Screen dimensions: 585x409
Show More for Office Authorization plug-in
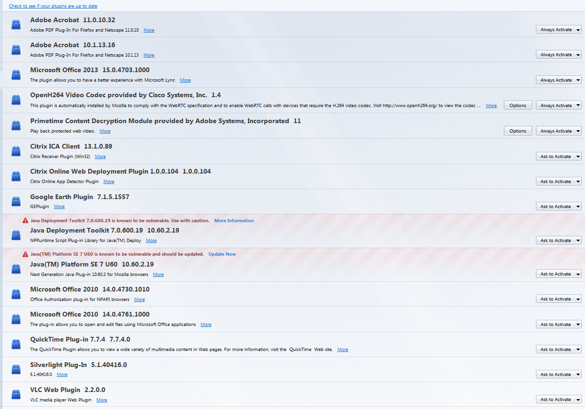click(x=139, y=300)
